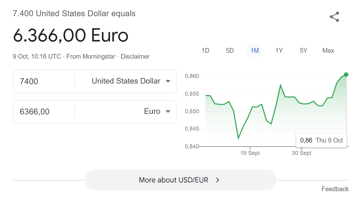This screenshot has width=361, height=203.
Task: Click the 0,86 Thu 9 Oct tooltip
Action: pos(321,140)
